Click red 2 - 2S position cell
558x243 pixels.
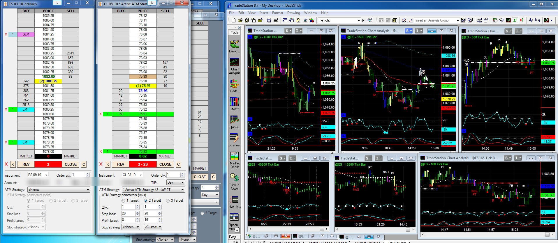point(143,164)
